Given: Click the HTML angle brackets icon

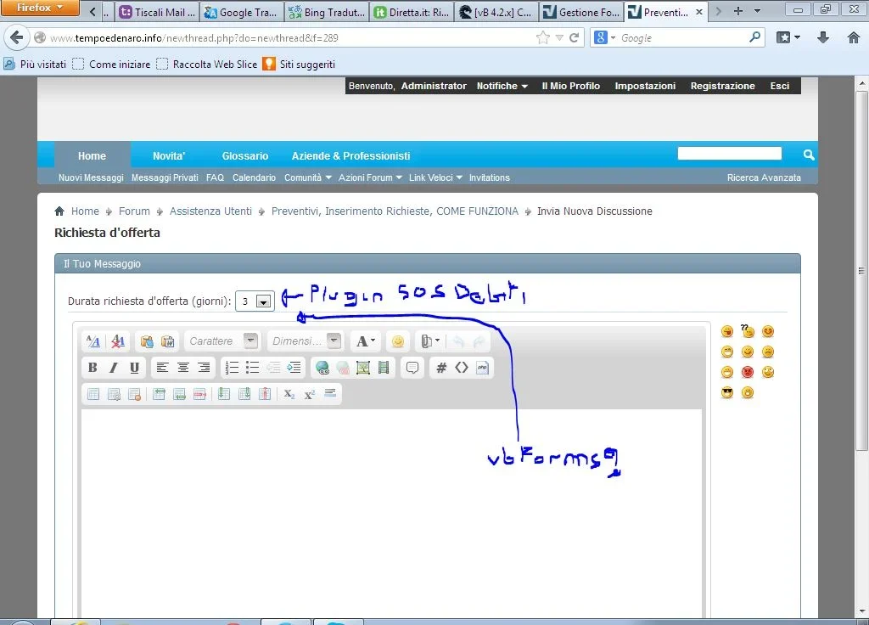Looking at the screenshot, I should (x=462, y=367).
